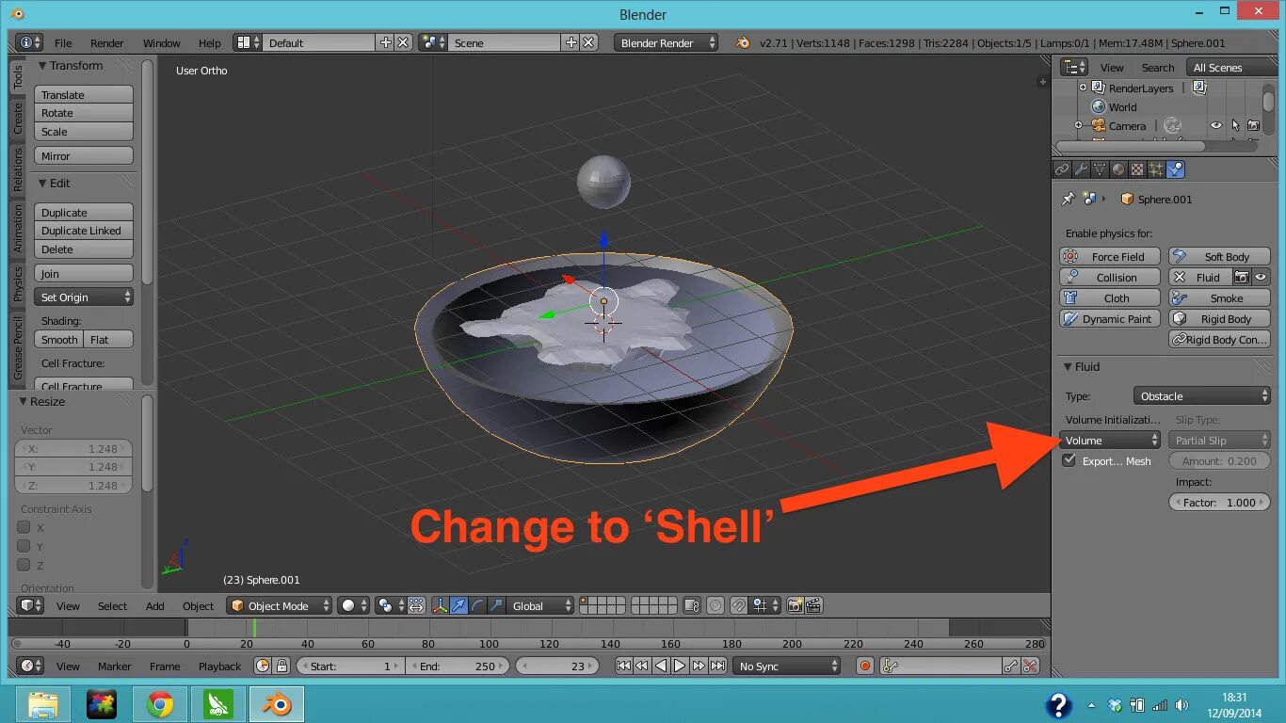Screen dimensions: 1286x723
Task: Open the Material sphere tab
Action: 1118,169
